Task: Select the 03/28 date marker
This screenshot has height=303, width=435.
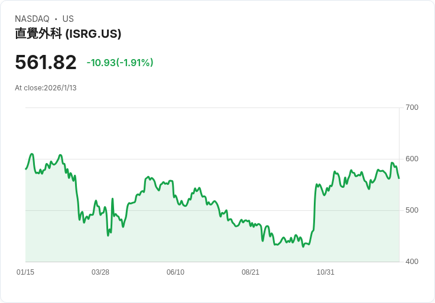Action: 100,272
